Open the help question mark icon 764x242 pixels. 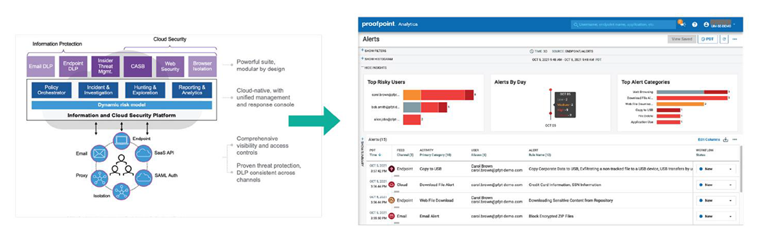click(x=695, y=24)
